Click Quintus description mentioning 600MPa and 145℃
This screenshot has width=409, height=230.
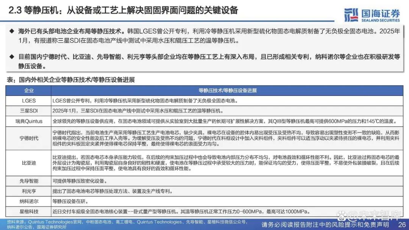(225, 121)
